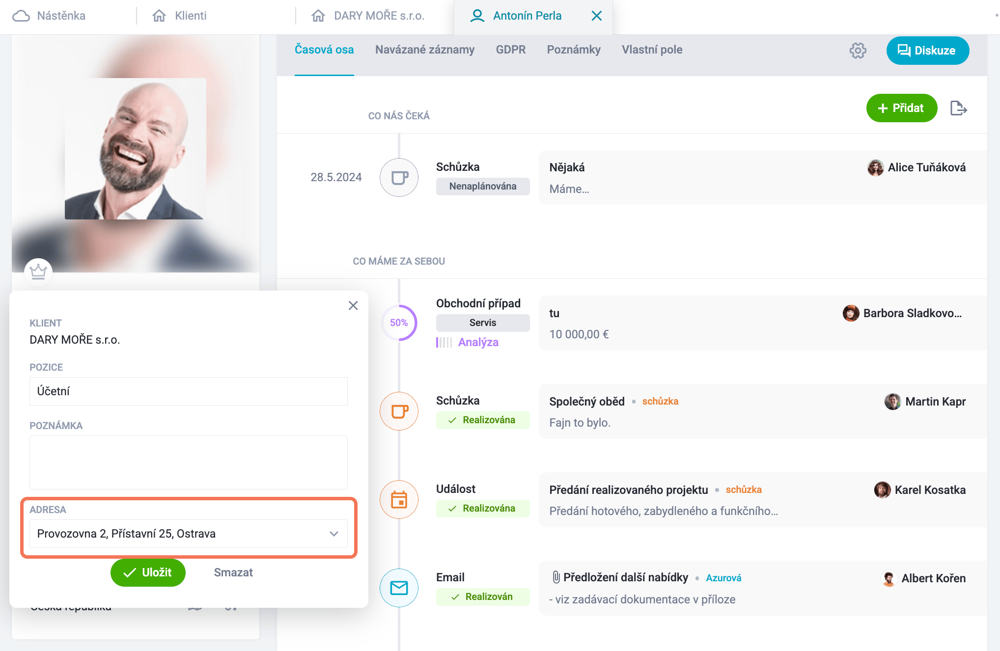Click the meeting cup icon for 28.5.2024
This screenshot has height=651, width=1000.
click(x=399, y=177)
